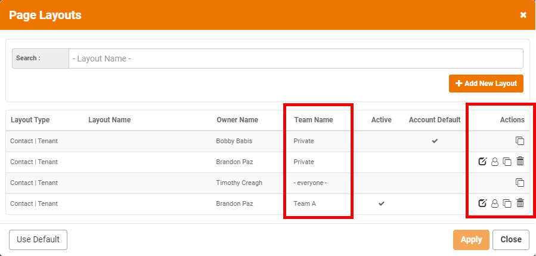Screen dimensions: 536x256
Task: Duplicate Brandon Paz's Private layout
Action: pyautogui.click(x=507, y=162)
